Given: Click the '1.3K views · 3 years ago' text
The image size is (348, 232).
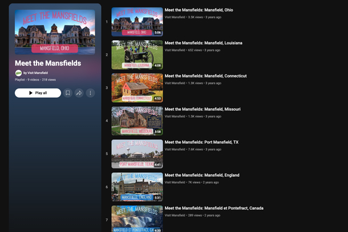Looking at the screenshot, I should click(x=205, y=83).
